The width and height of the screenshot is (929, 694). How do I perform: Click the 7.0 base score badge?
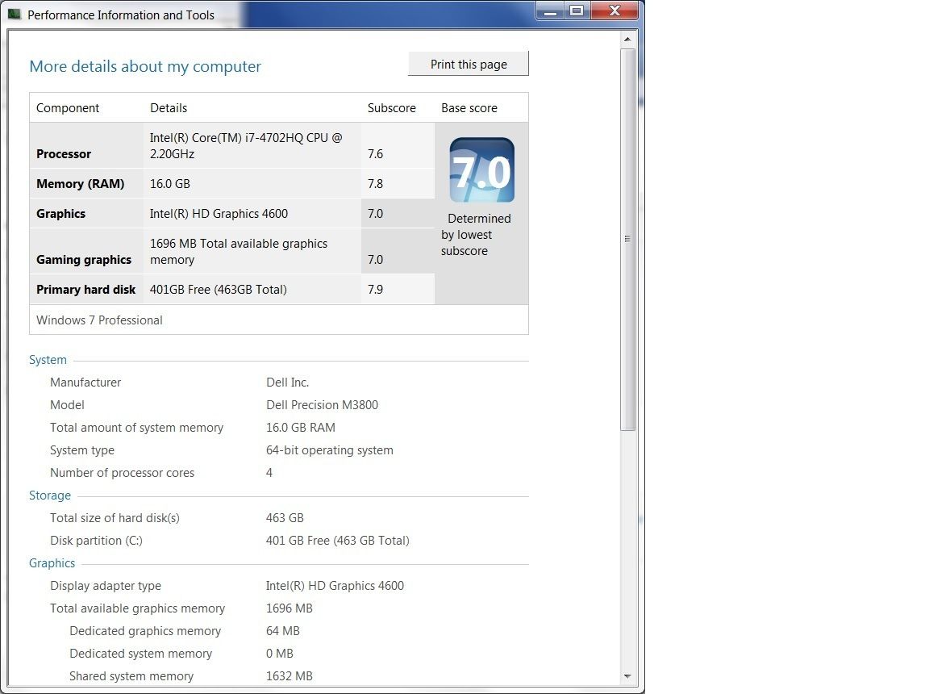[481, 170]
